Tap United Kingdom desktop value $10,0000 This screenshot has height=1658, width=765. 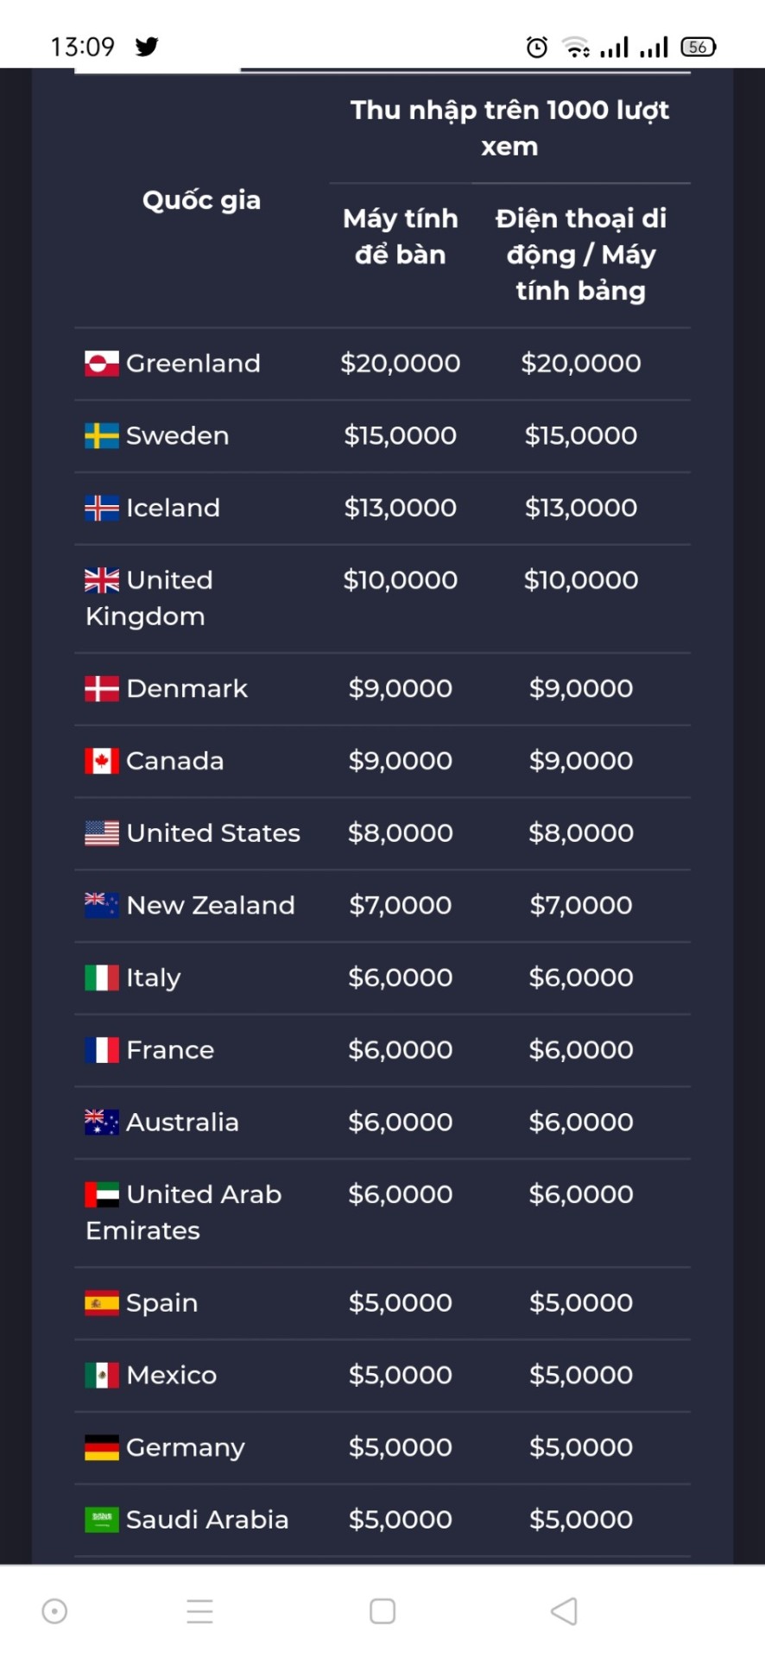[x=401, y=580]
